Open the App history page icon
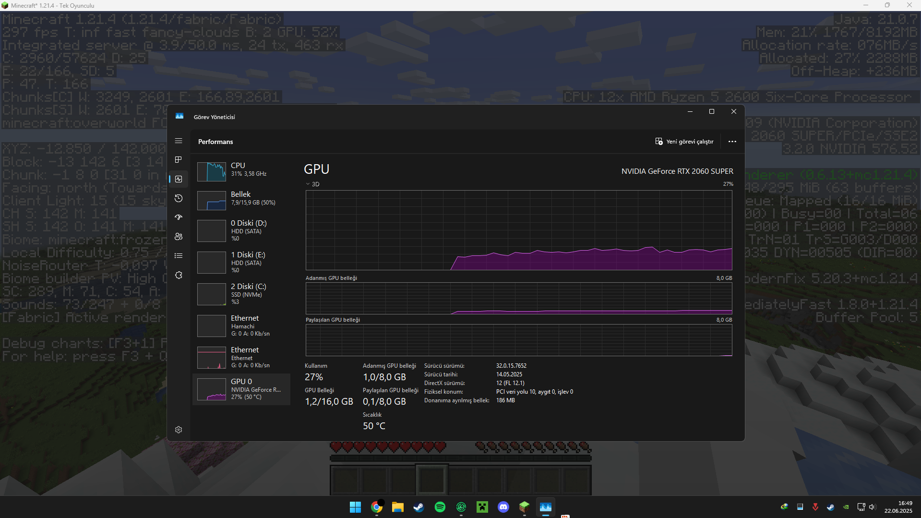Screen dimensions: 921x518 [179, 198]
